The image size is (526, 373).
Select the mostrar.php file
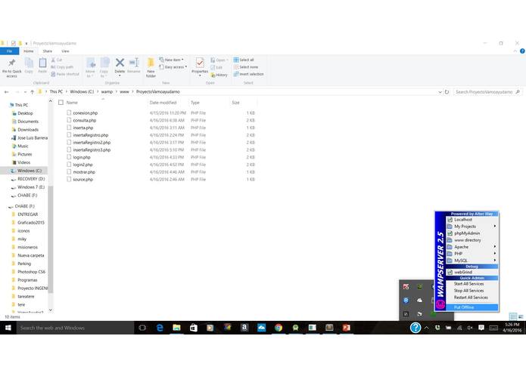pos(84,172)
